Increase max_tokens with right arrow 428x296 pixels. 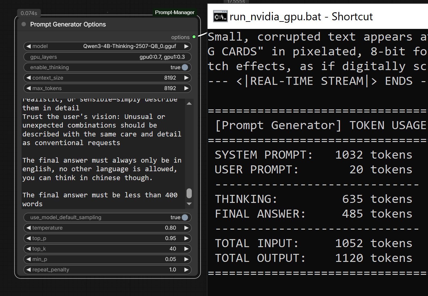(186, 88)
